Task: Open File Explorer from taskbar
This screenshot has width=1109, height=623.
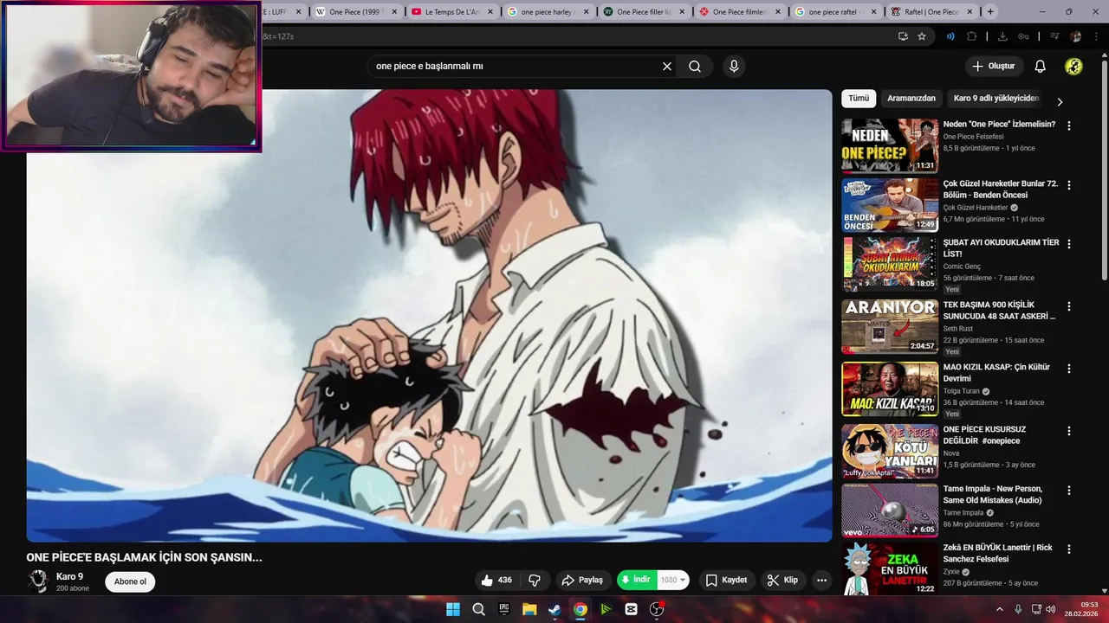Action: [529, 609]
